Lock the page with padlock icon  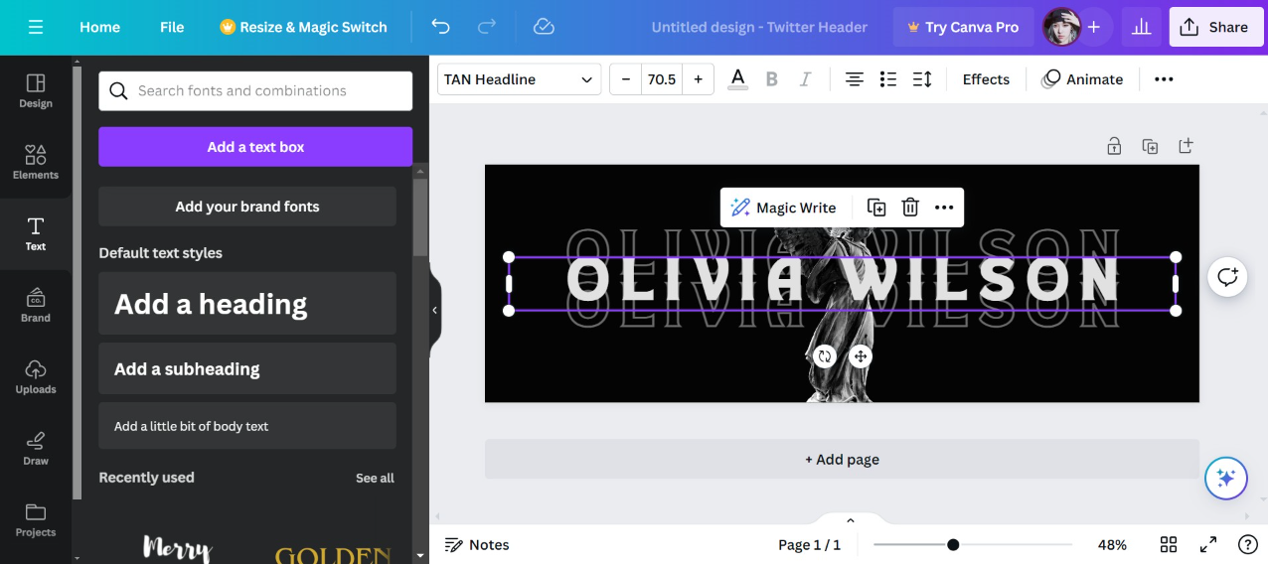(1114, 146)
